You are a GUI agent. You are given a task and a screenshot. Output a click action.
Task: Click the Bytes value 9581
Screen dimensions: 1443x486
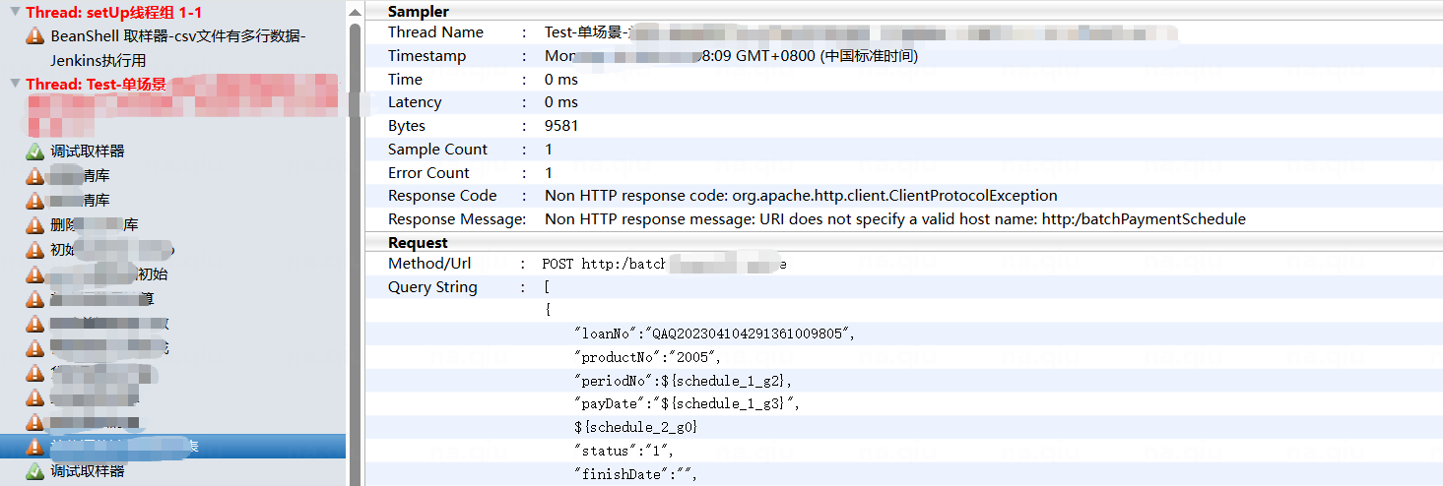point(561,126)
